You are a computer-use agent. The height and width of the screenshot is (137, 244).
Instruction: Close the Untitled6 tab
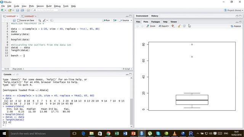(18, 16)
